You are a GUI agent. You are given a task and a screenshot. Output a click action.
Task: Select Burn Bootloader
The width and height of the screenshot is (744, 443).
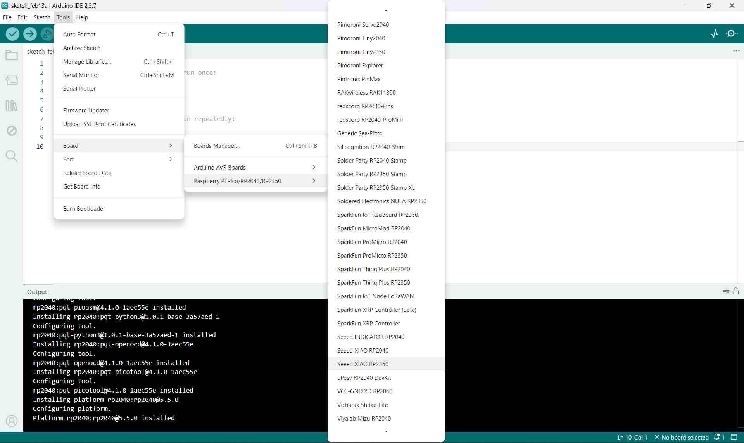pos(119,208)
